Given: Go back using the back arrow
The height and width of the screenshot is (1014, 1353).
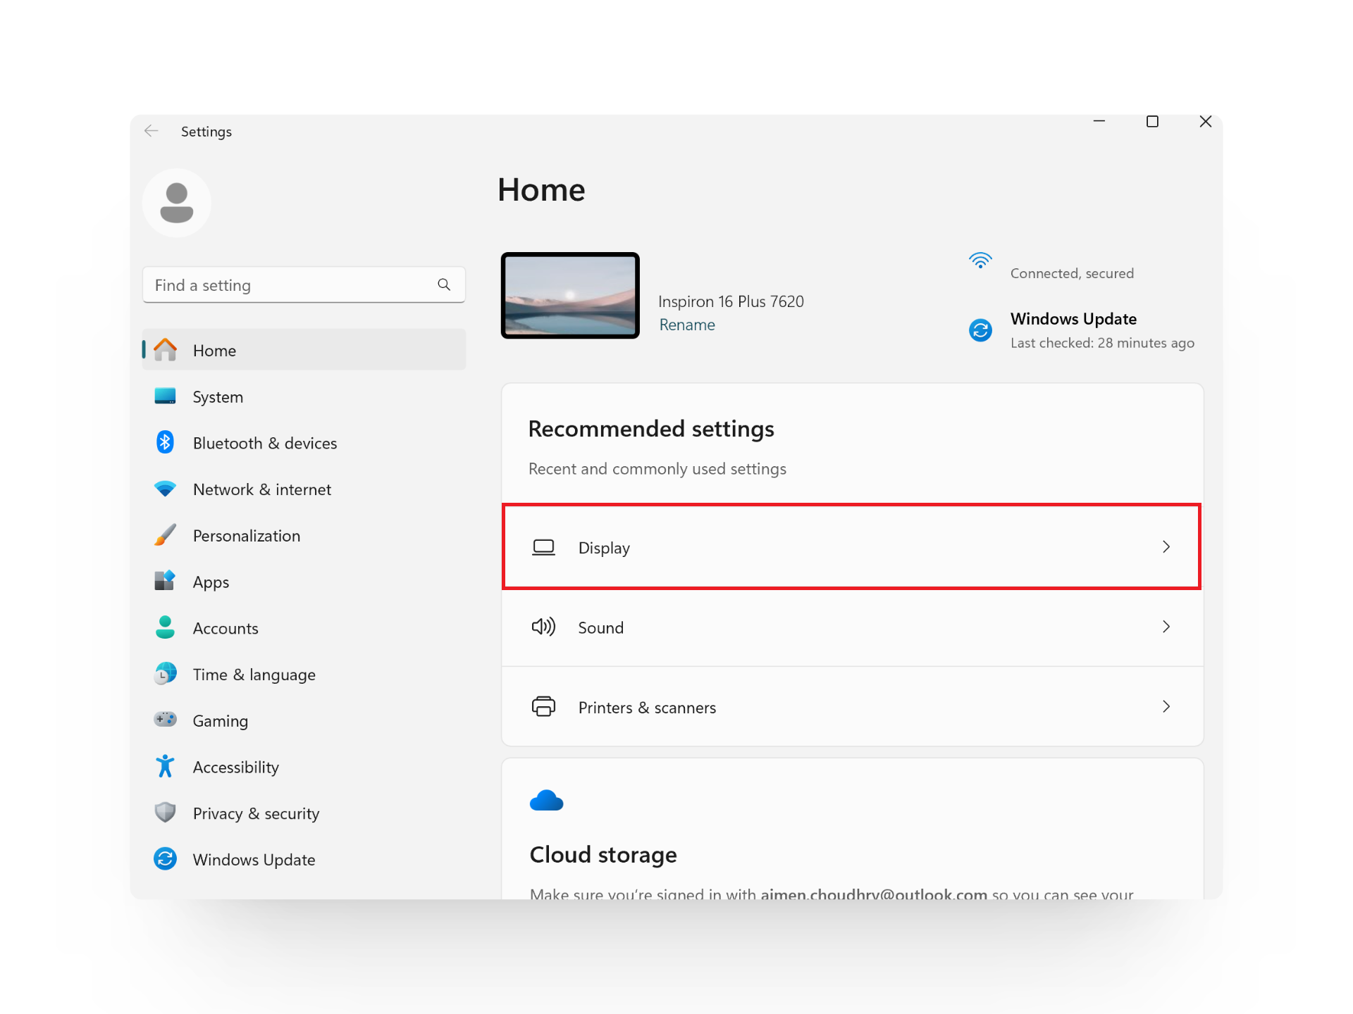Looking at the screenshot, I should click(x=152, y=131).
